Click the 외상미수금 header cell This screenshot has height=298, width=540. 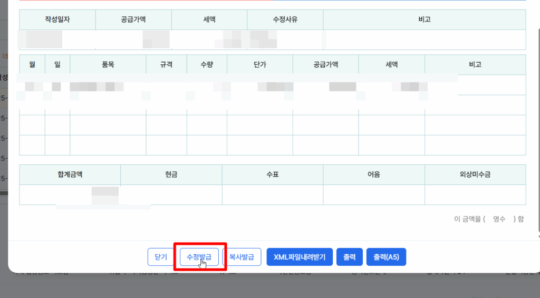(475, 174)
